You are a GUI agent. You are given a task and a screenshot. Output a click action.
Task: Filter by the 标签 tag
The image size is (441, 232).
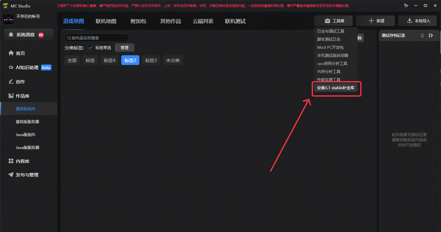[x=90, y=60]
